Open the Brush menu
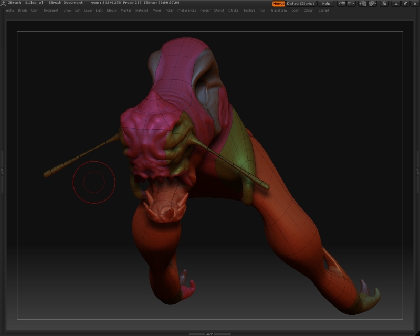 click(23, 10)
